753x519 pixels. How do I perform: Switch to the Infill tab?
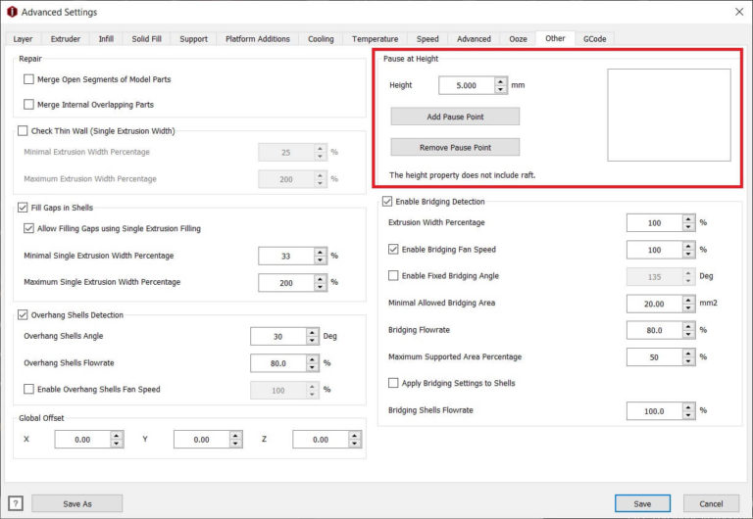click(106, 39)
